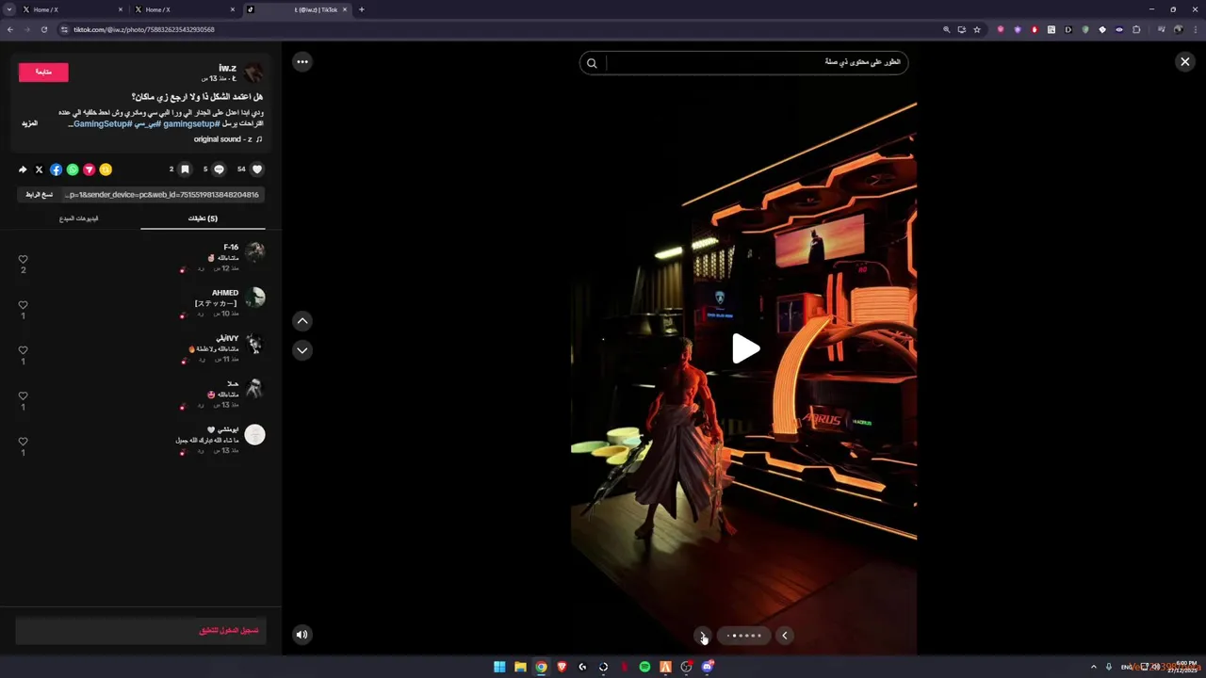Reload the page
This screenshot has width=1206, height=678.
43,29
